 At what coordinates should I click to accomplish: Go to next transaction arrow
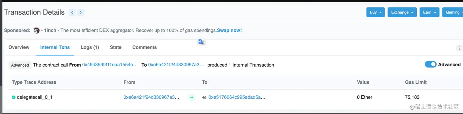(81, 13)
